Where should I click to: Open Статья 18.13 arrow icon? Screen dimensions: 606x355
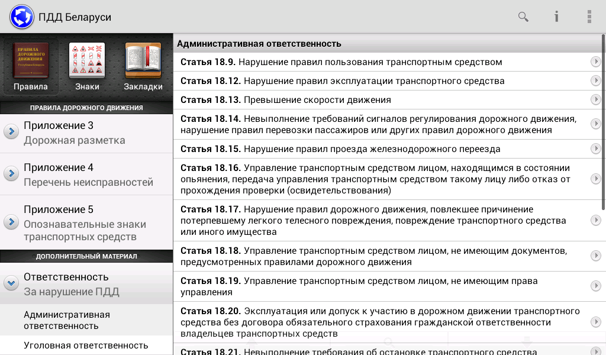click(x=595, y=99)
